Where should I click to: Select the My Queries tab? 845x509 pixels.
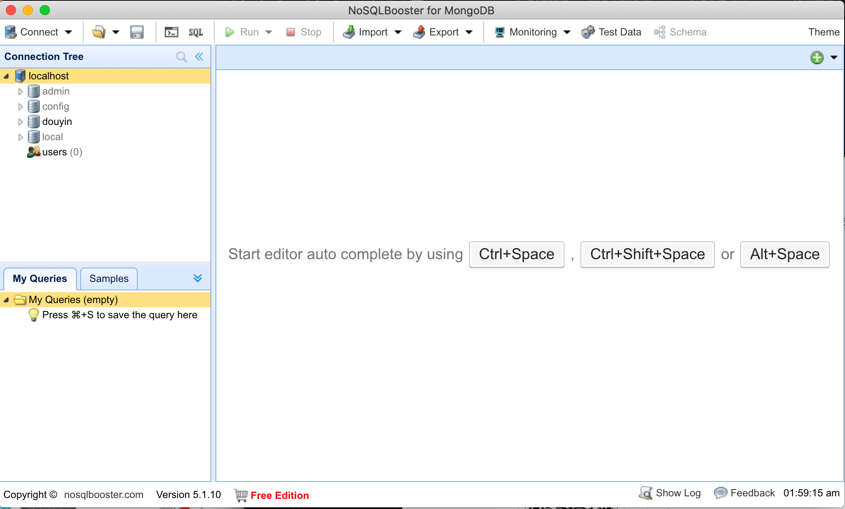pos(40,279)
